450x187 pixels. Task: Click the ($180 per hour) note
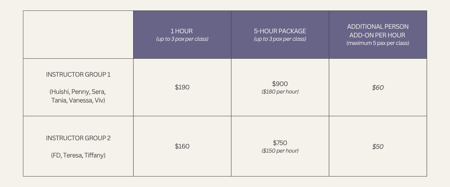coord(280,92)
